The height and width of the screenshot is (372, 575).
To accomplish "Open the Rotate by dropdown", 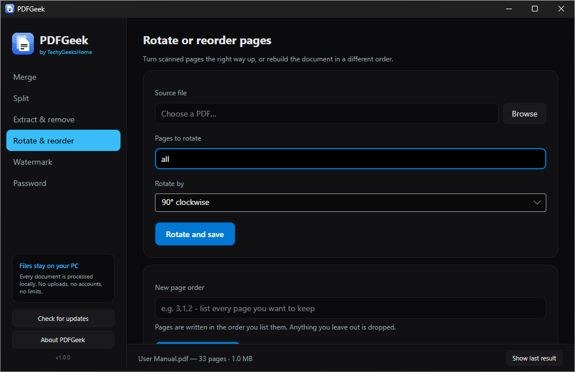I will 350,203.
